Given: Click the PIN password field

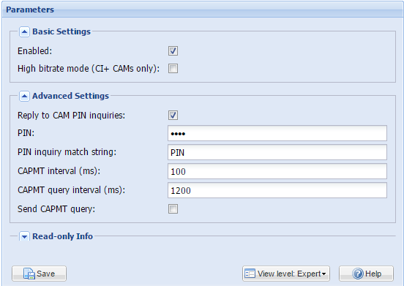Looking at the screenshot, I should click(277, 133).
